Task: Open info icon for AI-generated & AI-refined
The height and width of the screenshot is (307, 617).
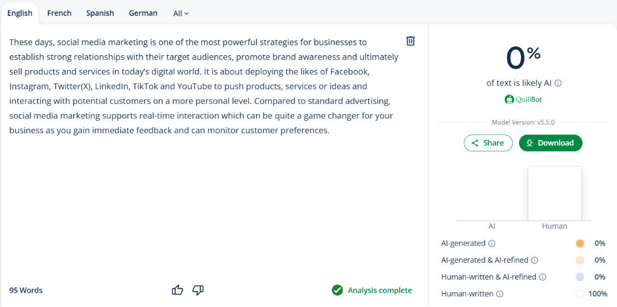Action: 535,261
